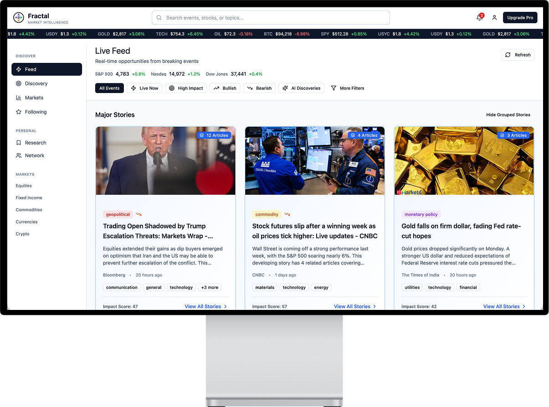This screenshot has width=549, height=407.
Task: Go to Markets in the sidebar
Action: pyautogui.click(x=46, y=98)
